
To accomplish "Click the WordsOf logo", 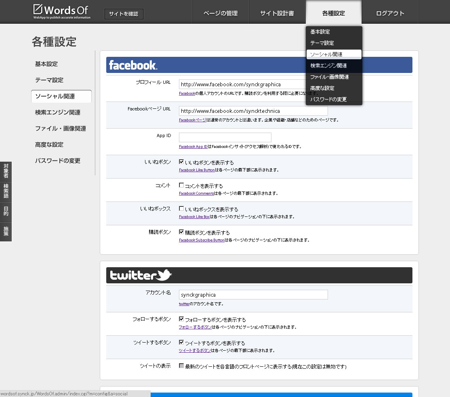I will click(x=62, y=11).
